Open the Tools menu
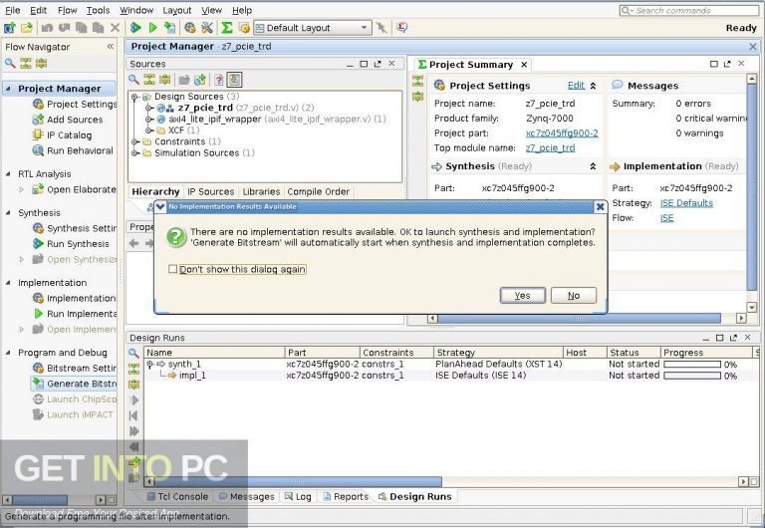Viewport: 765px width, 528px height. click(x=98, y=10)
